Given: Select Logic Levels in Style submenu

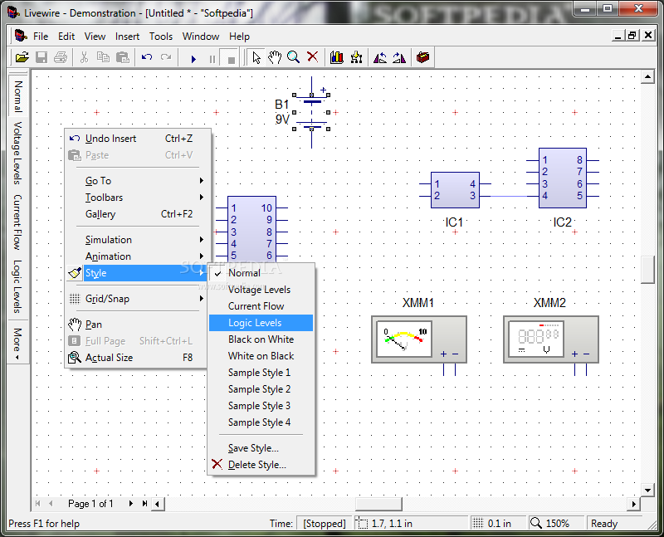Looking at the screenshot, I should pos(261,323).
